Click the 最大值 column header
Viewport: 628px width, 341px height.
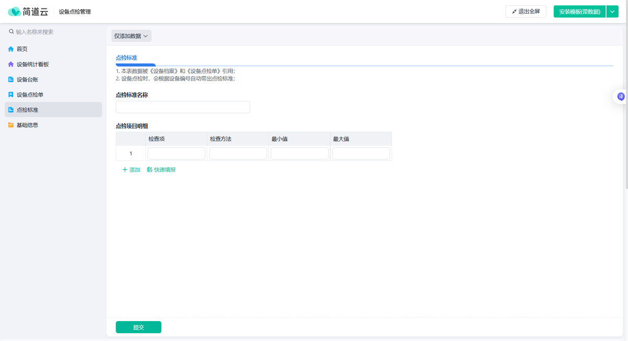pos(361,139)
